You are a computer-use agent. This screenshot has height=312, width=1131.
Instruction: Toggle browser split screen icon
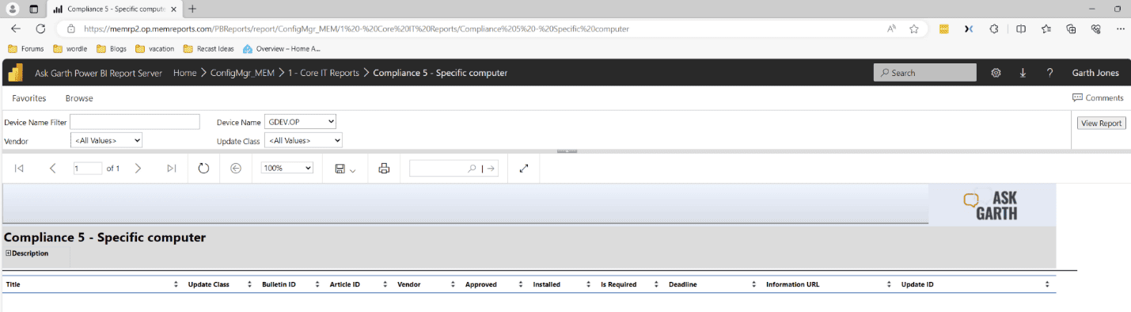[1020, 29]
